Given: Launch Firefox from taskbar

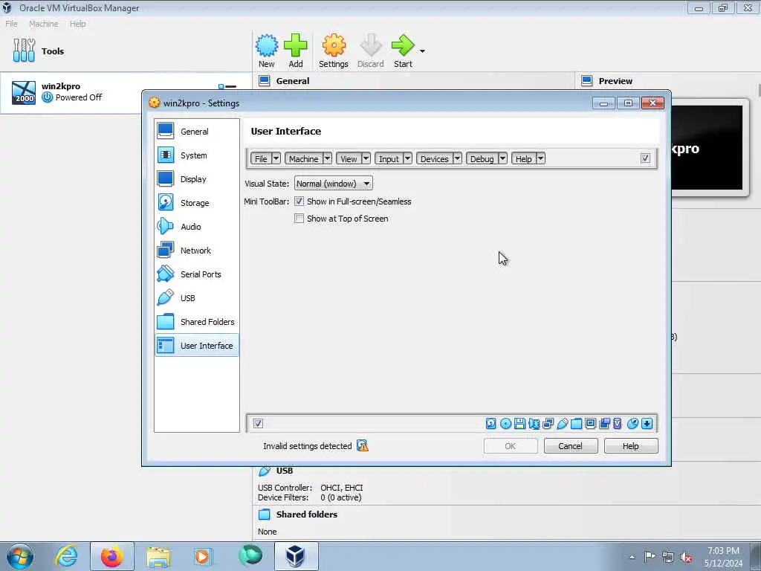Looking at the screenshot, I should [112, 556].
